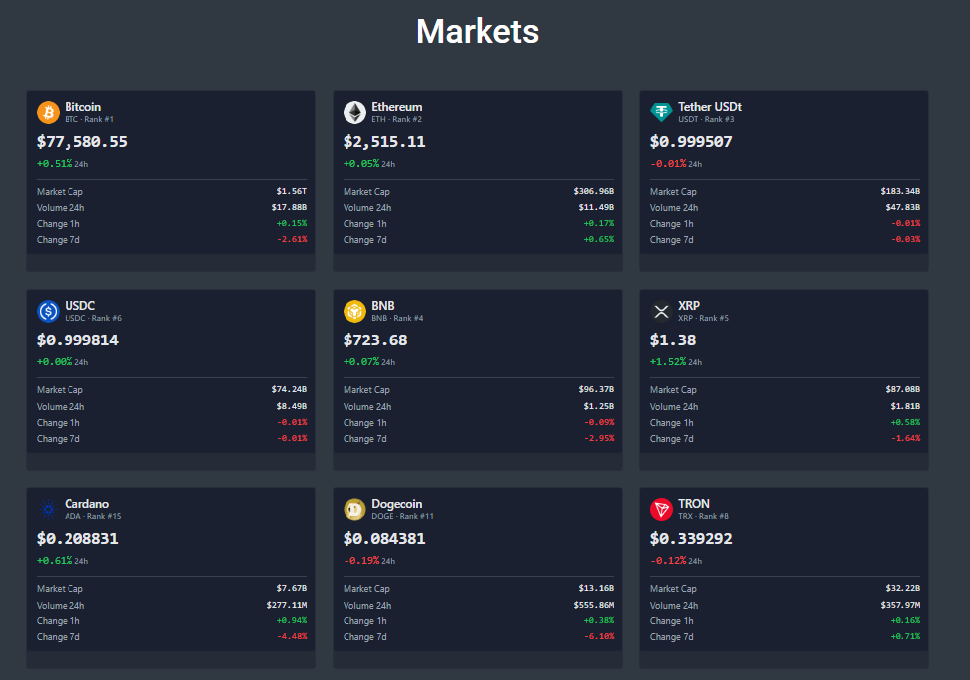The height and width of the screenshot is (680, 970).
Task: Click Ethereum 24h volume $11.49B
Action: pyautogui.click(x=596, y=207)
